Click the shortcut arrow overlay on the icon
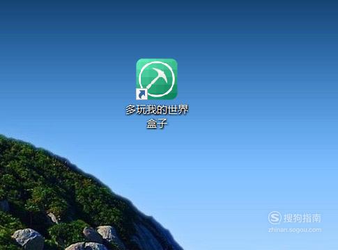The image size is (338, 250). (141, 94)
